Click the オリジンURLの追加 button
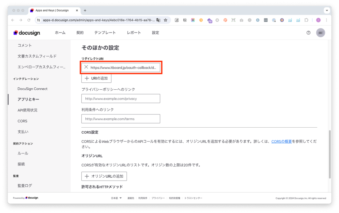 (x=104, y=176)
